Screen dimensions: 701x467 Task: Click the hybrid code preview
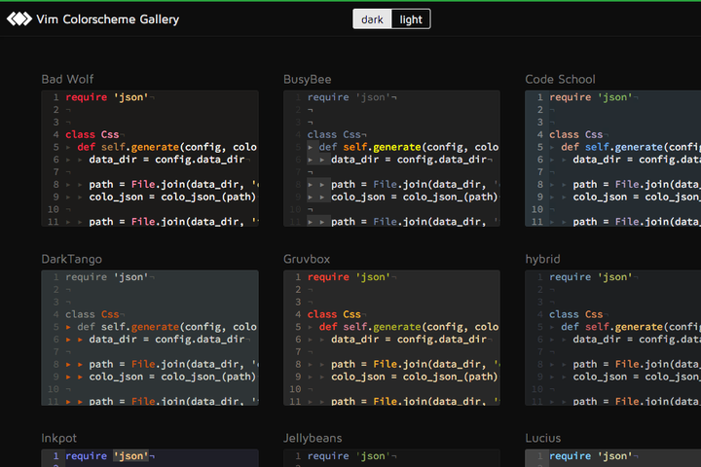point(613,339)
